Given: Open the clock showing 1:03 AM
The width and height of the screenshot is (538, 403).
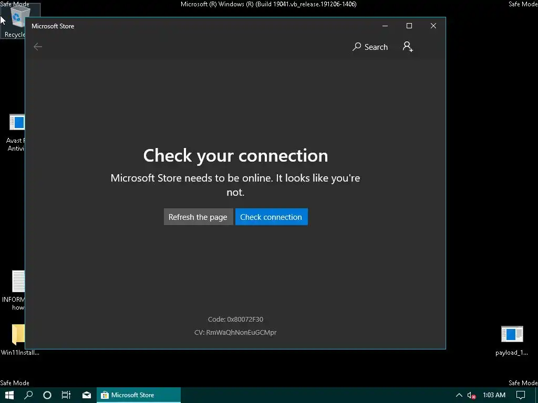Looking at the screenshot, I should pos(494,395).
